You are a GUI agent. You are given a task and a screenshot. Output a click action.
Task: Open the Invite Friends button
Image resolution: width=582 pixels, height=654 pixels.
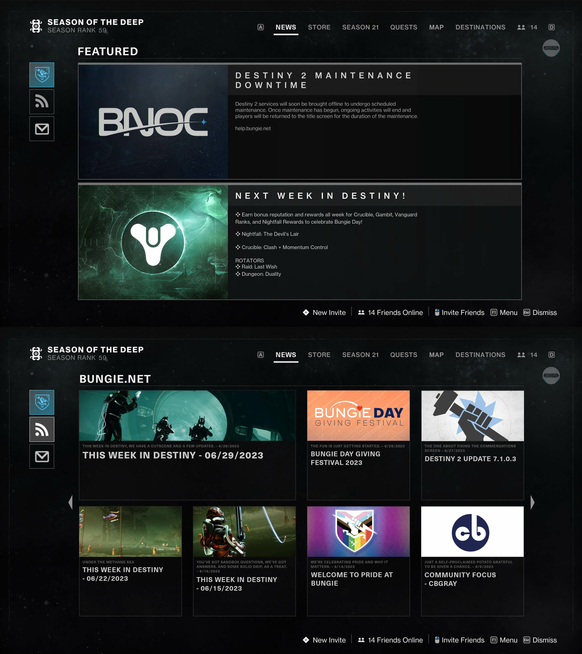point(462,313)
